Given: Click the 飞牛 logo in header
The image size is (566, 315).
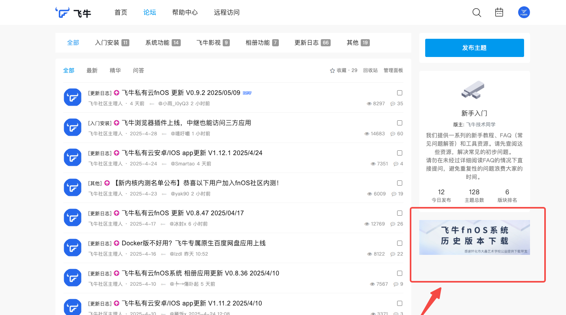Looking at the screenshot, I should point(73,13).
